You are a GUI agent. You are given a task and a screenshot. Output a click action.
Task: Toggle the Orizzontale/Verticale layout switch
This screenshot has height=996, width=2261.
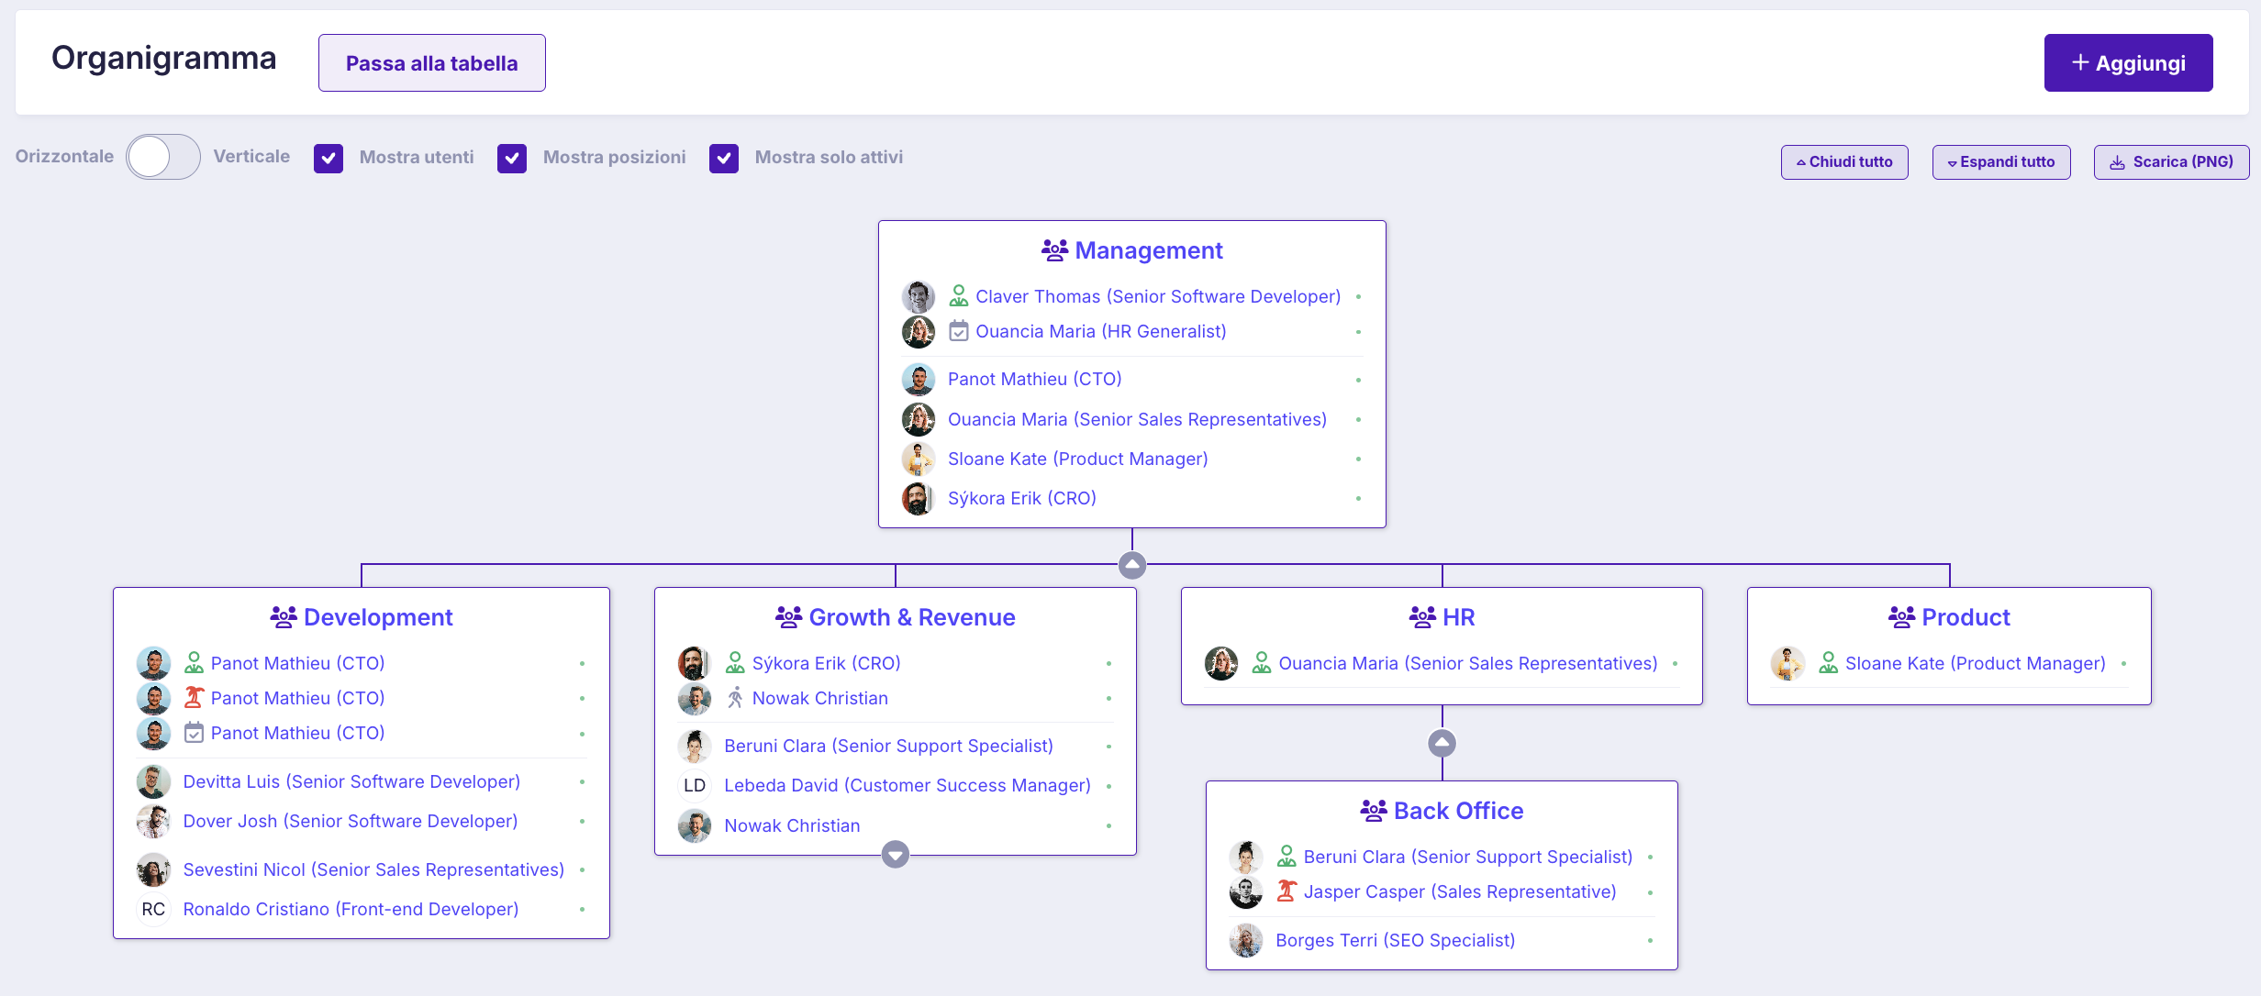tap(163, 157)
